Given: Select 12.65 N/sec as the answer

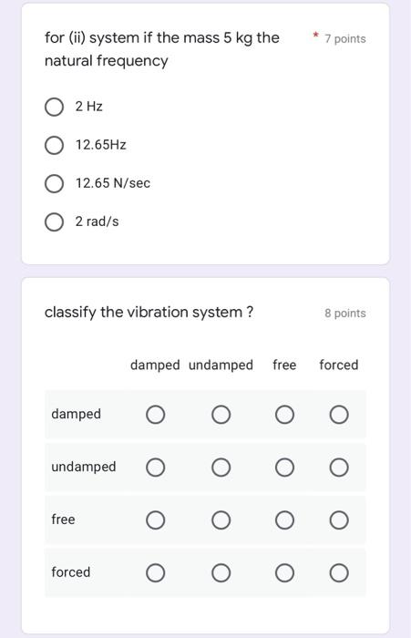Looking at the screenshot, I should [54, 183].
